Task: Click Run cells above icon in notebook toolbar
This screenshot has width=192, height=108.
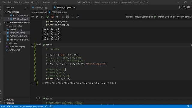Action: point(37,17)
